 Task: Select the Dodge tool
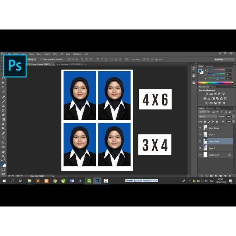click(3, 129)
